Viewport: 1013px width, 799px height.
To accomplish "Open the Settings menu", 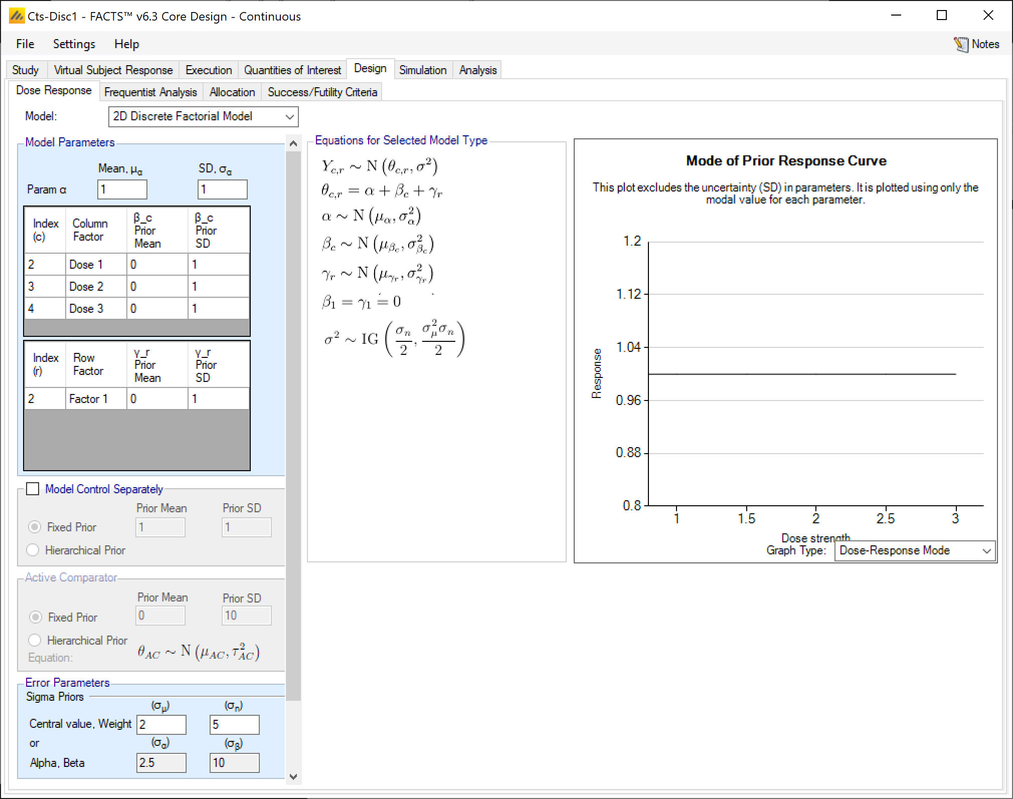I will [74, 44].
